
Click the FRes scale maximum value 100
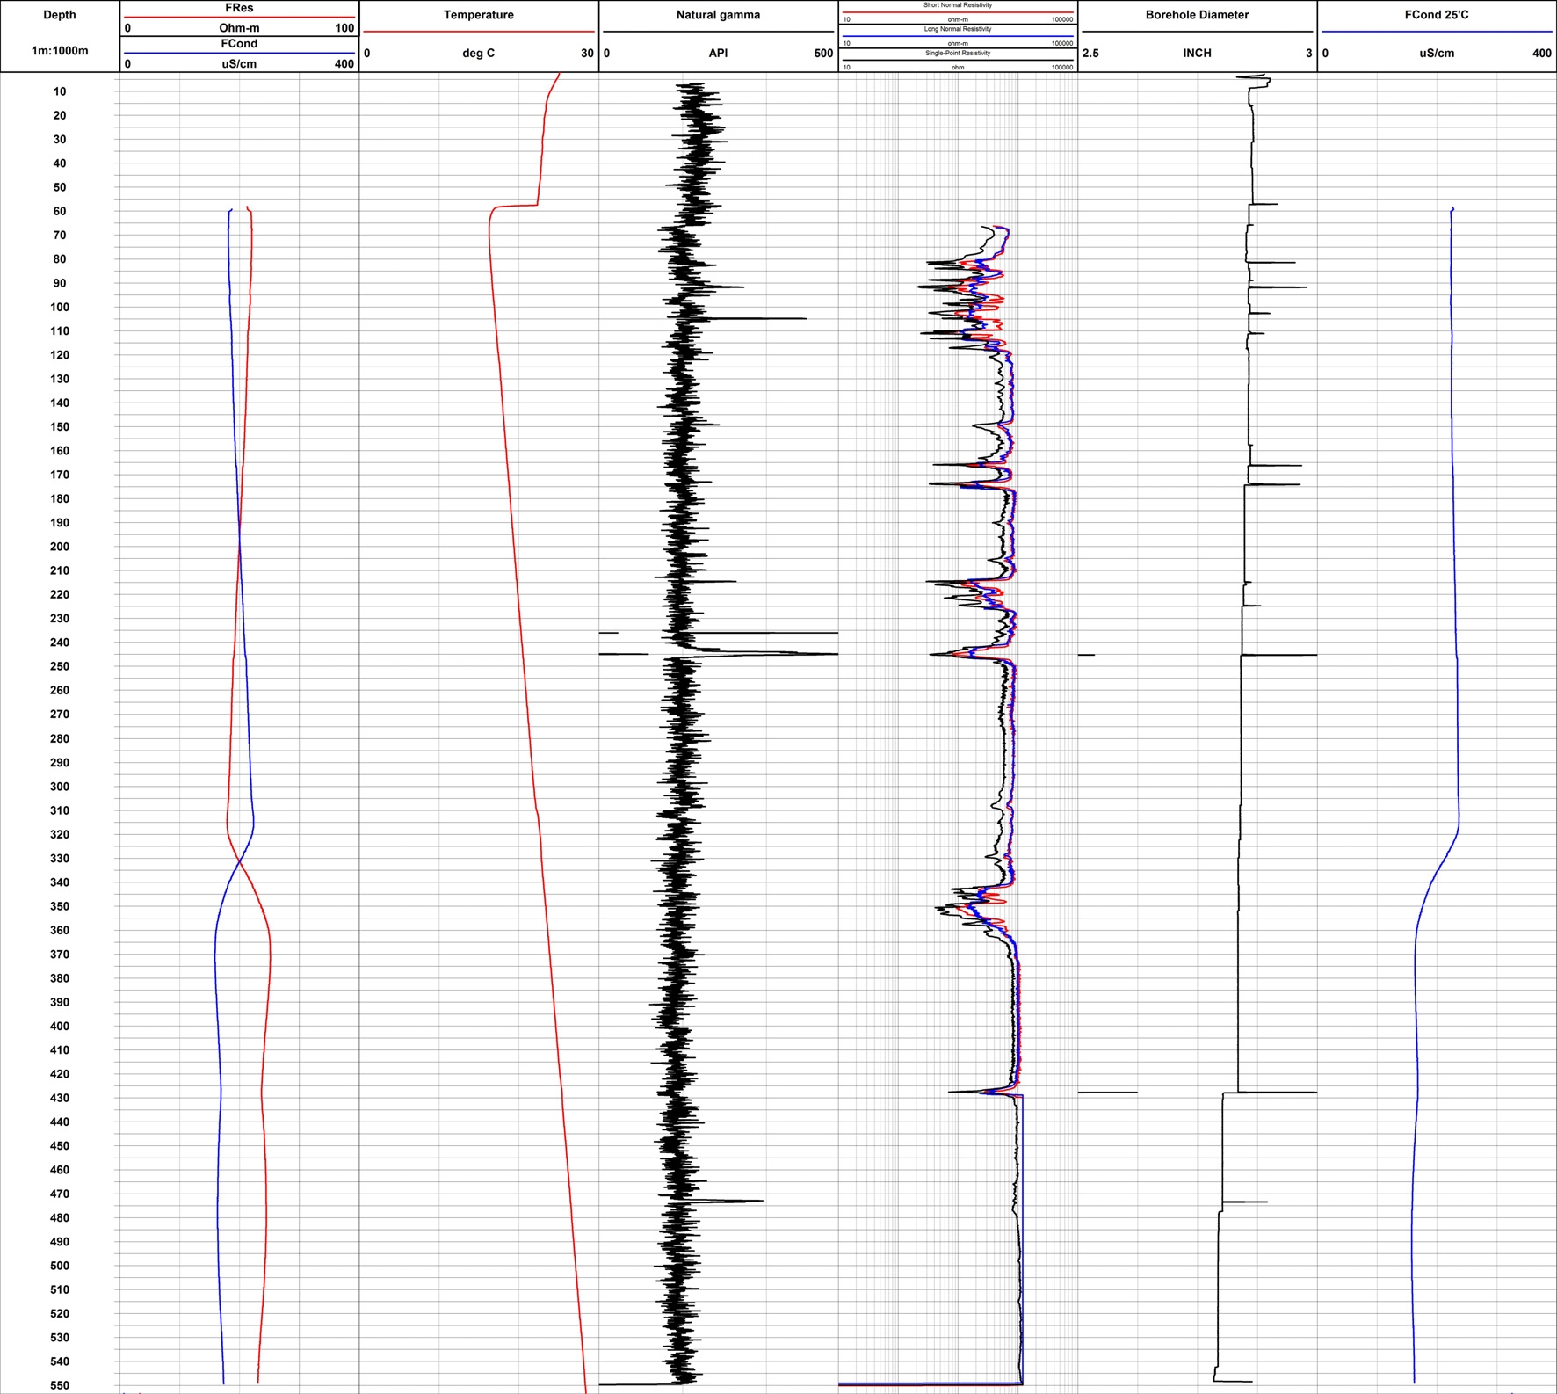coord(344,28)
